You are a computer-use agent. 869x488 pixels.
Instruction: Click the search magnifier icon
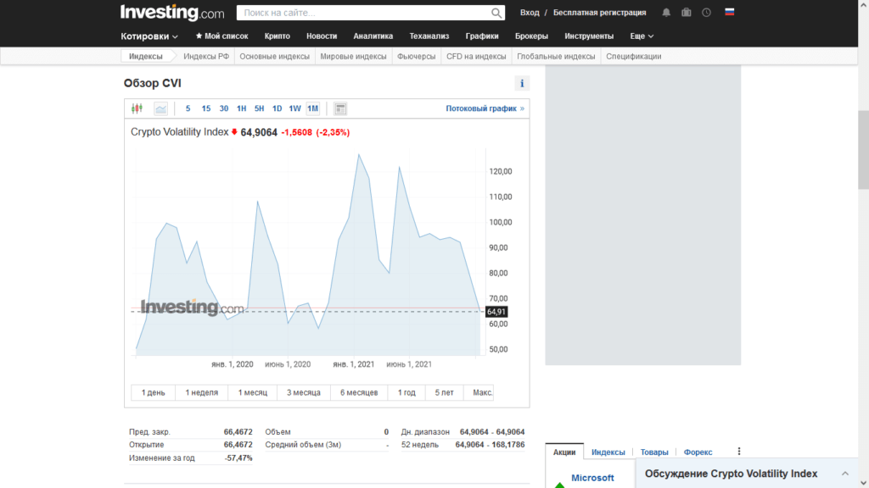(497, 13)
